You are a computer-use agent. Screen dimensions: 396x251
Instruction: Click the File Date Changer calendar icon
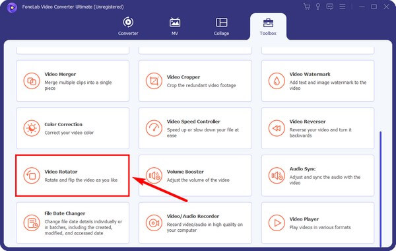pyautogui.click(x=32, y=223)
